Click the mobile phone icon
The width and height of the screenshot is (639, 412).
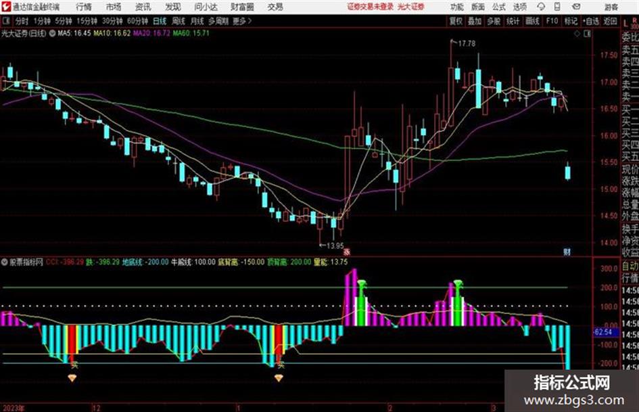pyautogui.click(x=557, y=7)
